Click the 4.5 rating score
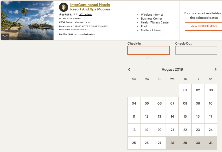The height and width of the screenshot is (152, 222). point(75,14)
